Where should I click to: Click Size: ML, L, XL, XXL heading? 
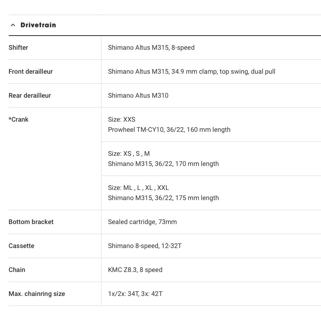pos(138,188)
